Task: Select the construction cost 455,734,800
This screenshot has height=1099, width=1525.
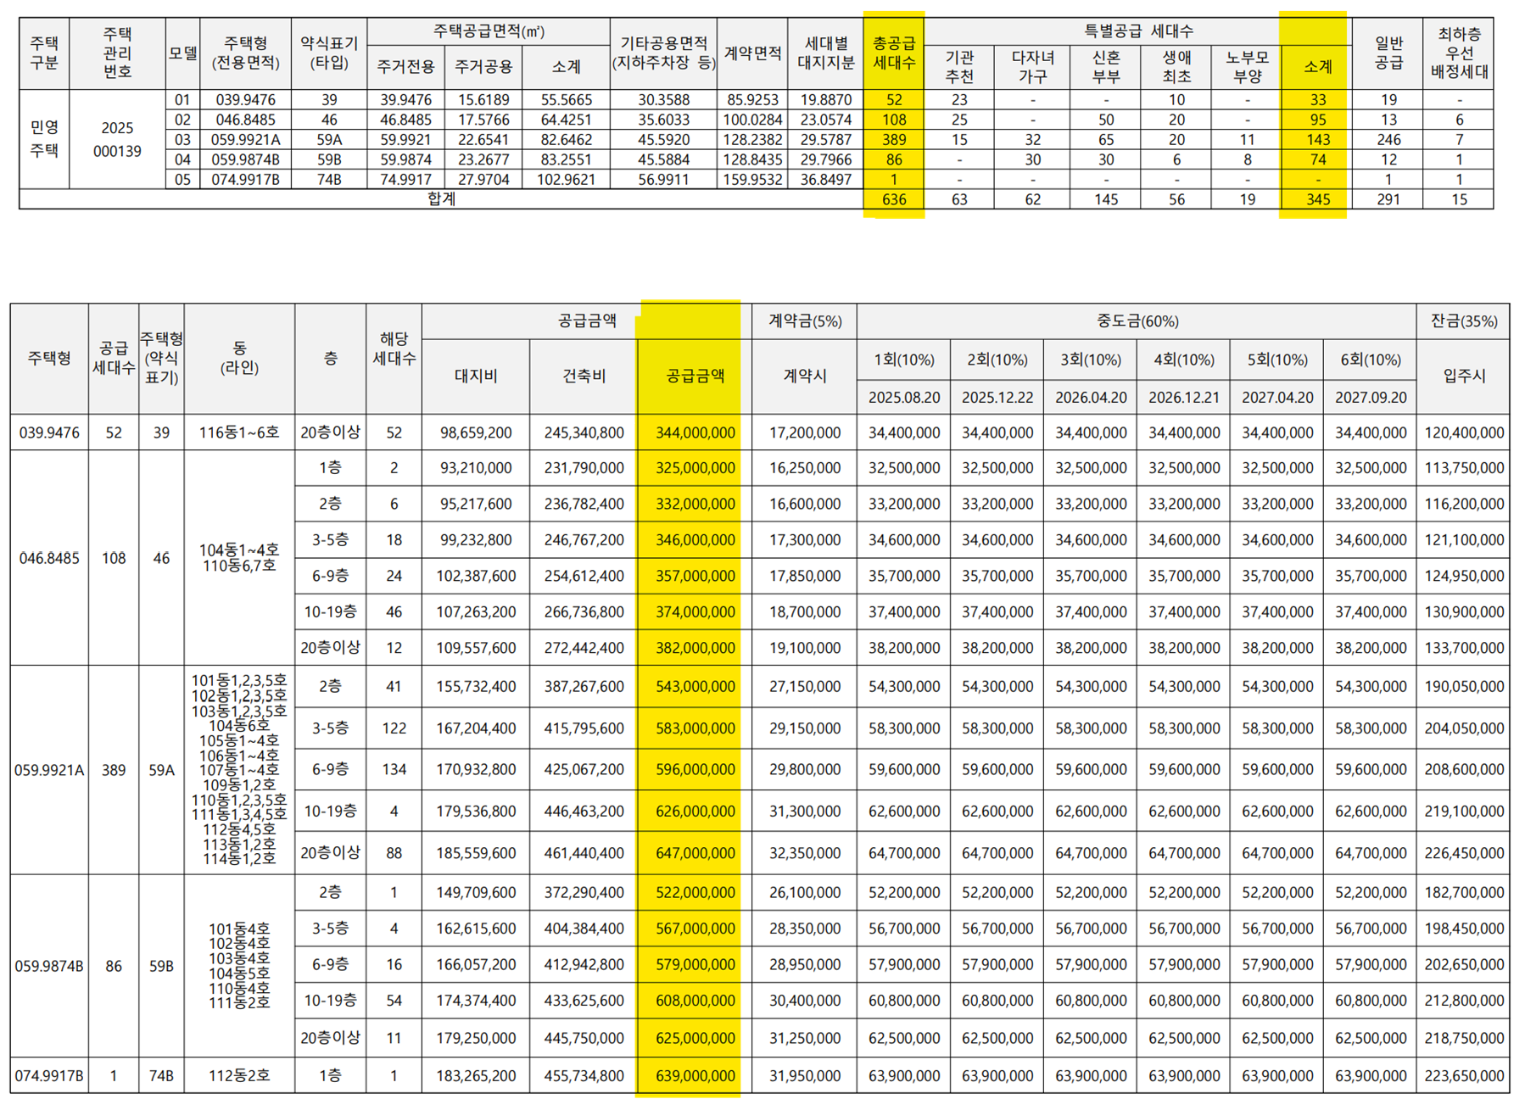Action: 584,1075
